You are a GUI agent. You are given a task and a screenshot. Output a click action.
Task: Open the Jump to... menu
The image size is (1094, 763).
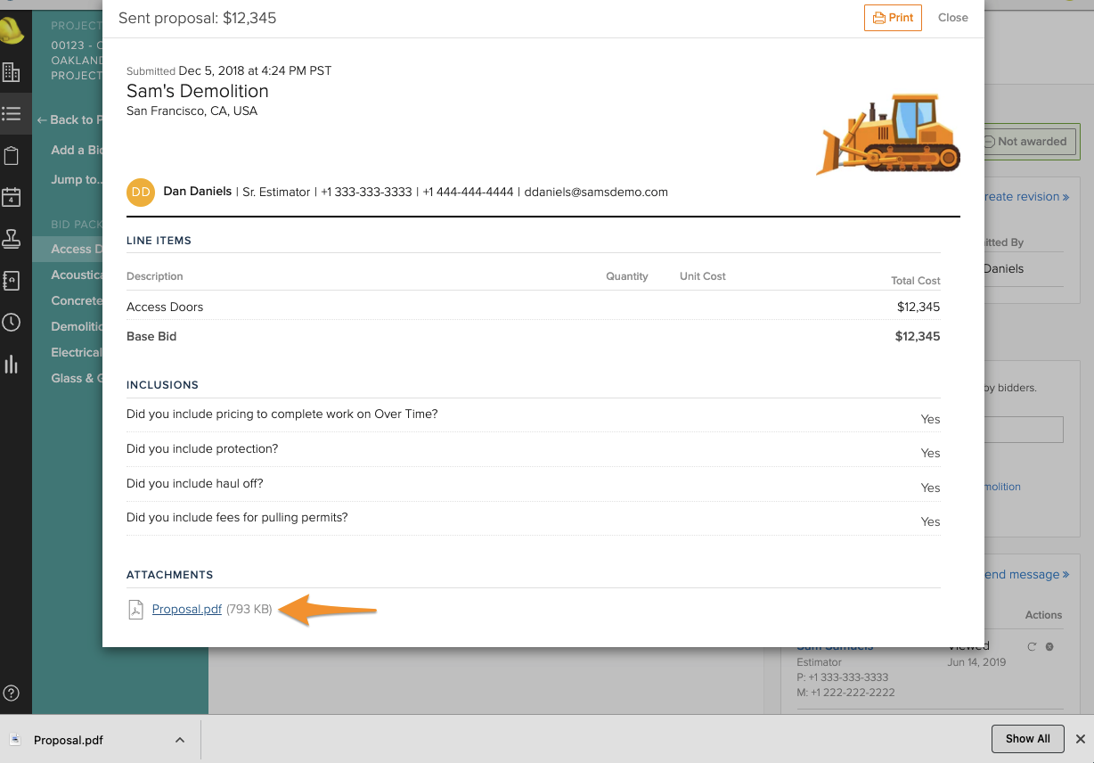point(78,179)
